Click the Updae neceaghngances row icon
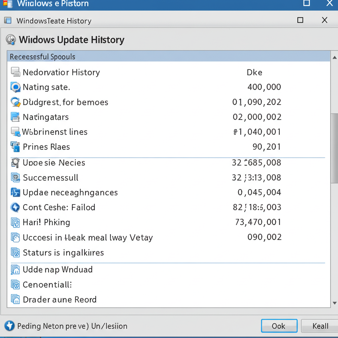 15,192
